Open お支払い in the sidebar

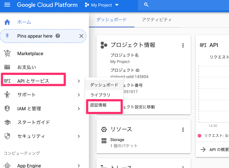[27, 67]
